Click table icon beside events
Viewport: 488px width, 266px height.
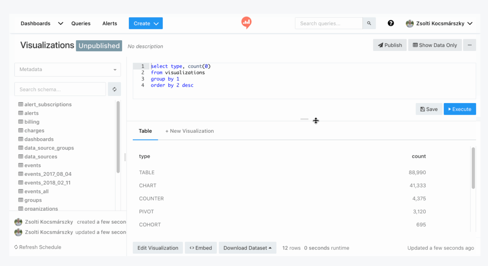(21, 165)
